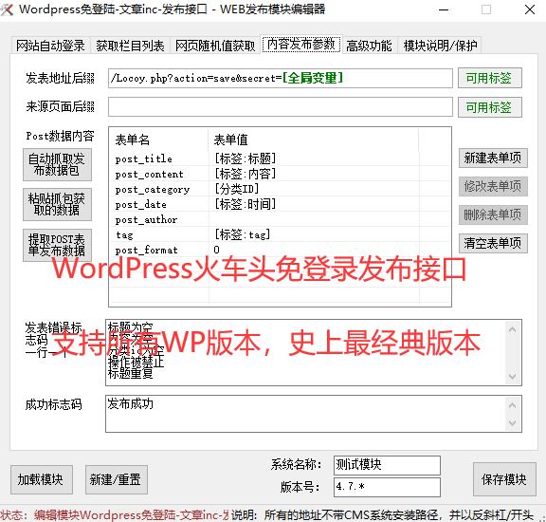This screenshot has height=522, width=546.
Task: Click down arrow of error code scrollbar
Action: (x=512, y=376)
